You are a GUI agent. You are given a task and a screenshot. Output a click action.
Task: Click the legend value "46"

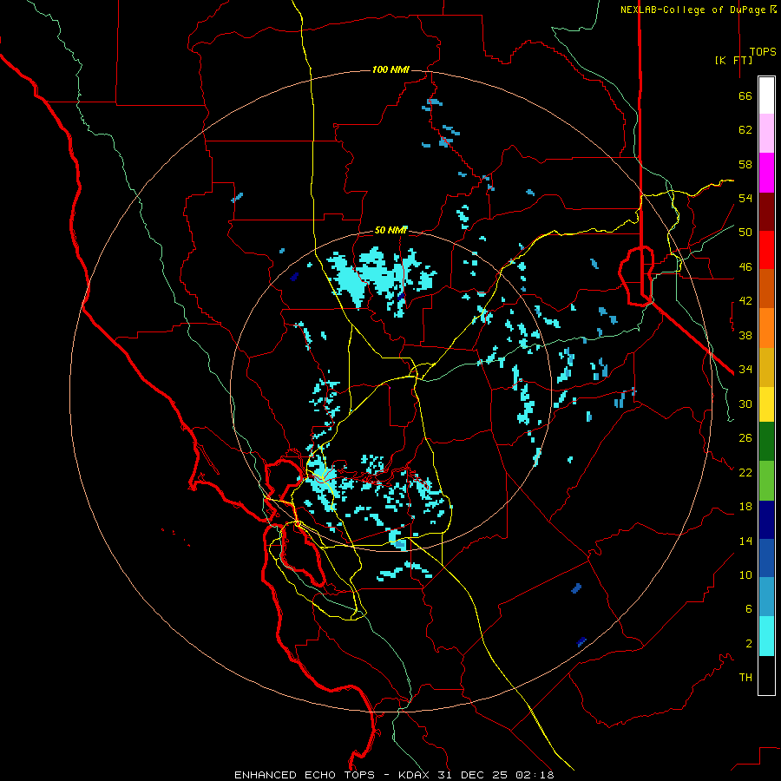click(745, 267)
